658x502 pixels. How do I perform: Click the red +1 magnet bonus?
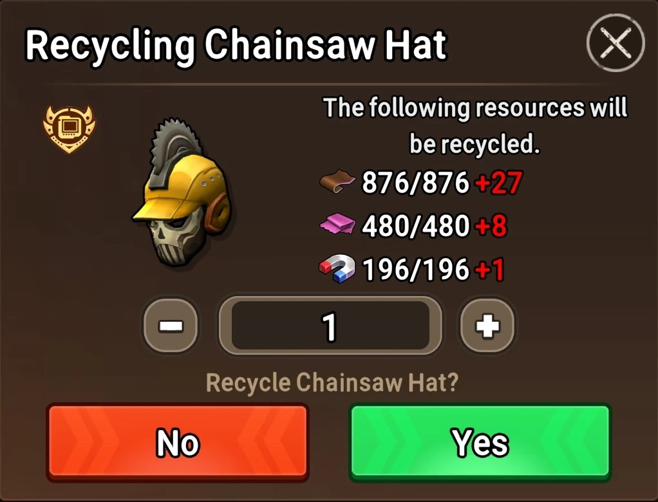tap(489, 269)
